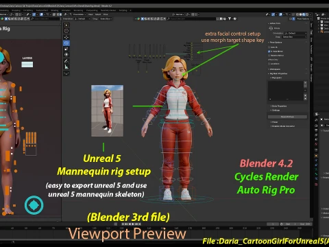Switch to the Rendering workspace tab
Screen dimensions: 329x247
click(x=78, y=10)
